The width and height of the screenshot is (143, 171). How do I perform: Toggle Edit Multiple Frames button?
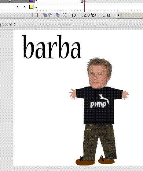pyautogui.click(x=58, y=15)
